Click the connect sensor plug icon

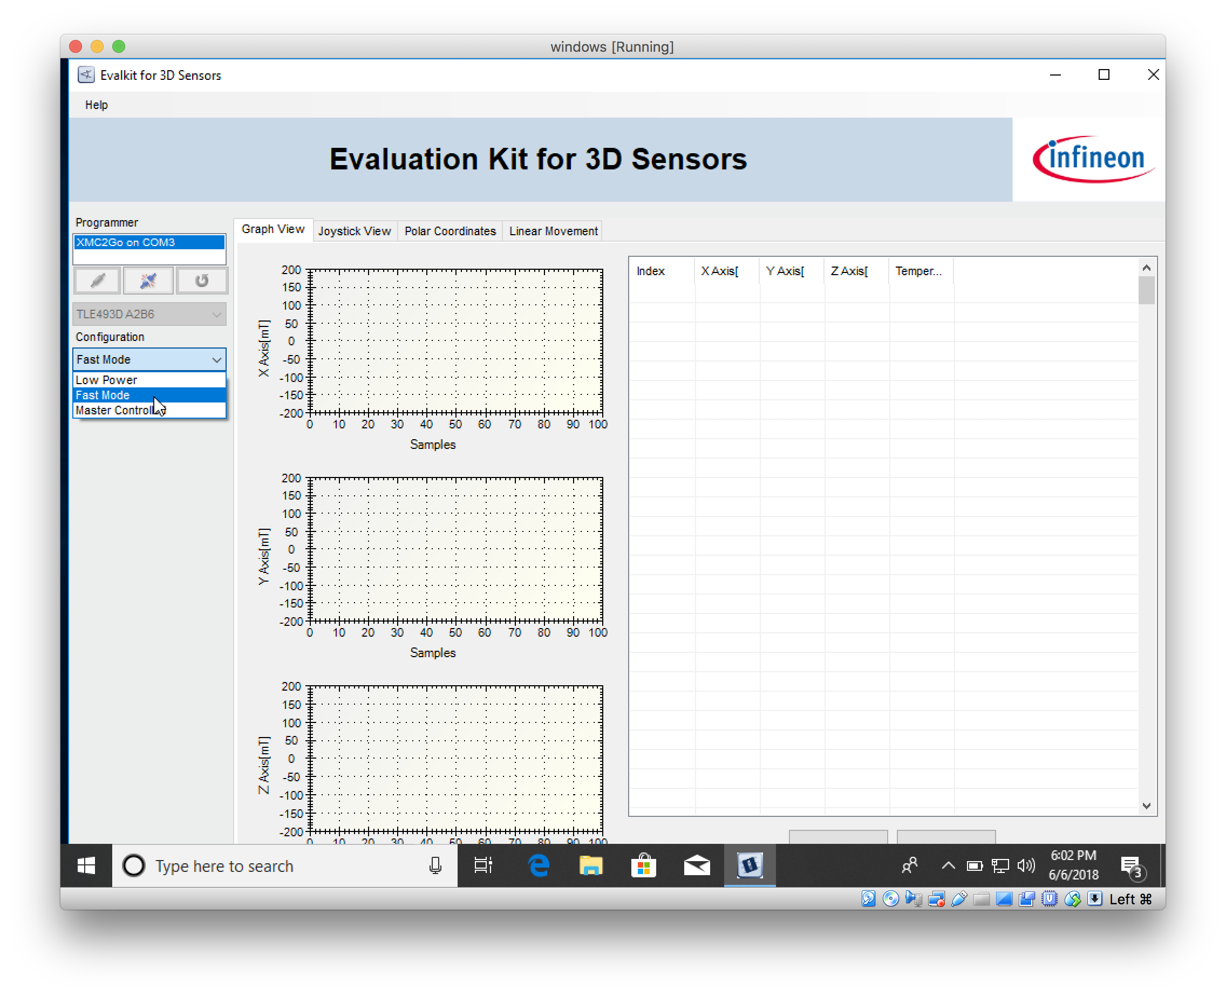tap(148, 281)
